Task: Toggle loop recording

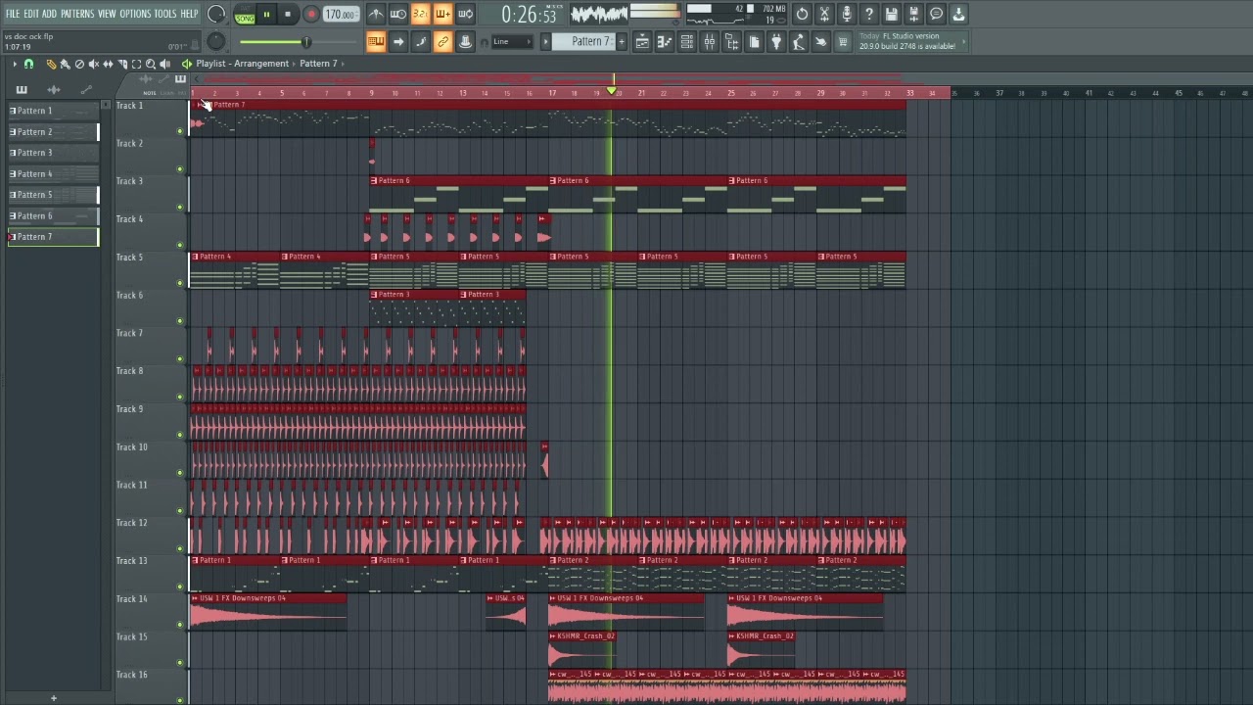Action: click(466, 14)
